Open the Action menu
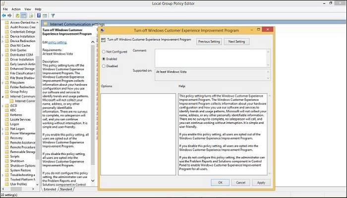Image resolution: width=347 pixels, height=198 pixels. pos(16,9)
